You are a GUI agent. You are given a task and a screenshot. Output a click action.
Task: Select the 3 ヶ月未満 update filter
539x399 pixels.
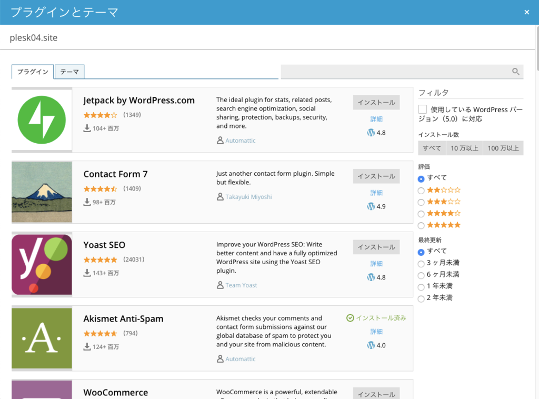tap(421, 264)
